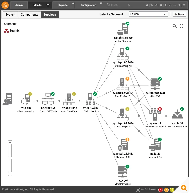Click the Back button
The width and height of the screenshot is (189, 193).
(x=179, y=14)
